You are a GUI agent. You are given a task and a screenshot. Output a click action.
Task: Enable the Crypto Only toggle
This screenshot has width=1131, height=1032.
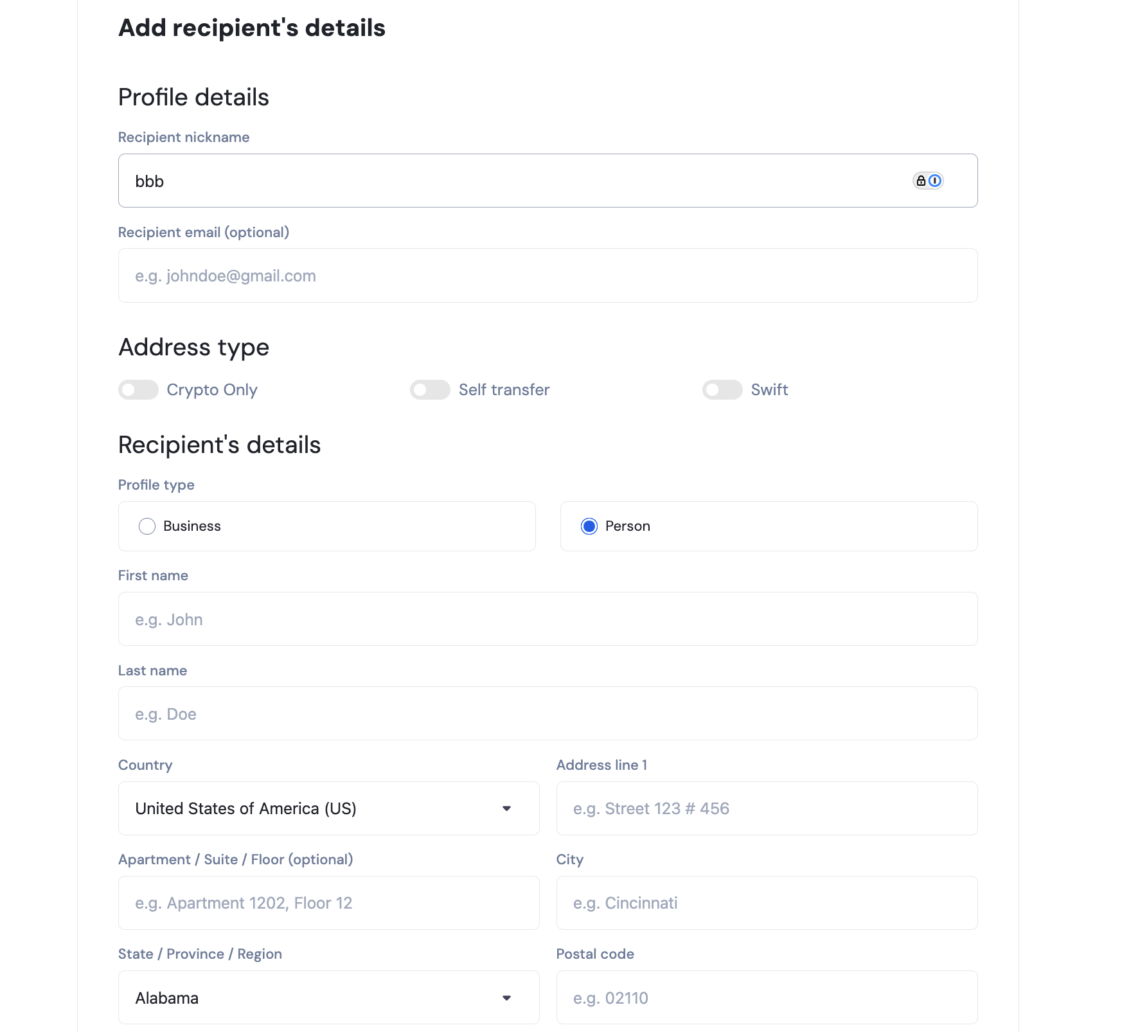click(x=138, y=390)
